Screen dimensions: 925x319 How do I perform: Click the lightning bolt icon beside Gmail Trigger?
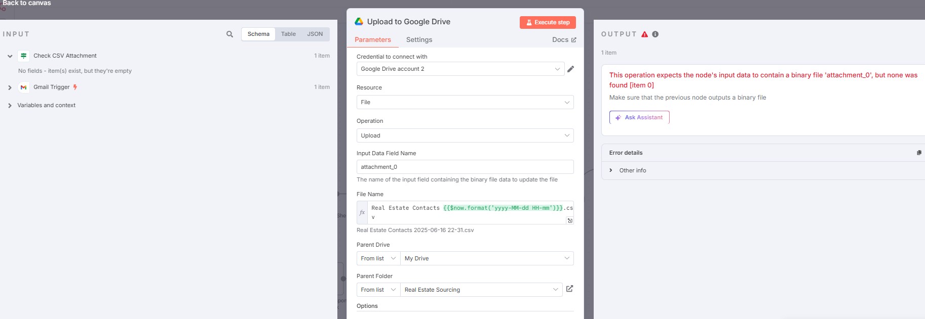click(x=75, y=87)
